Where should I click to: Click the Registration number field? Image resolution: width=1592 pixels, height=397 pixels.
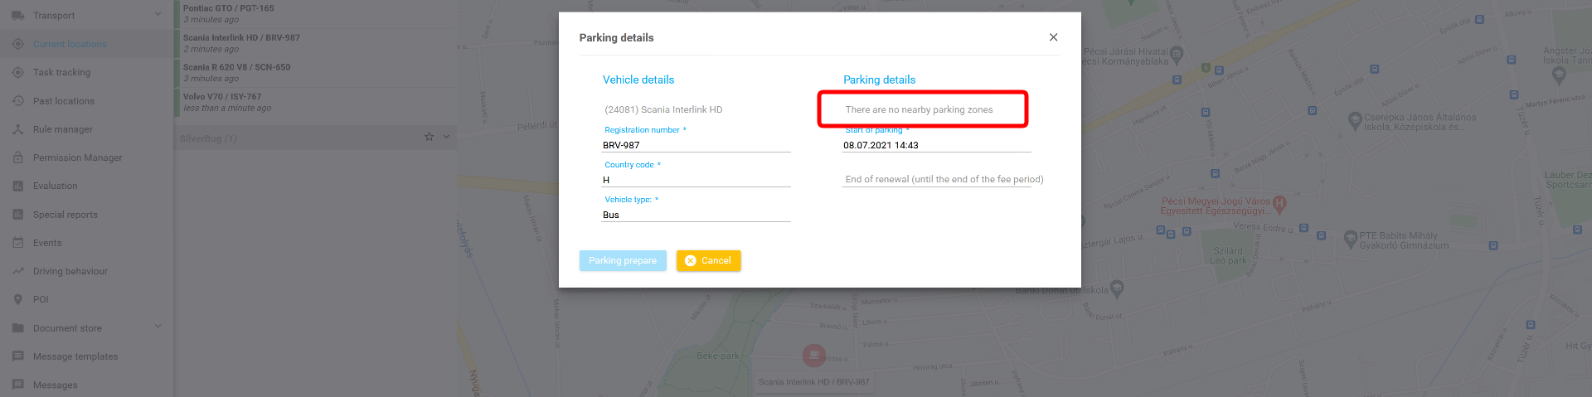(x=696, y=145)
